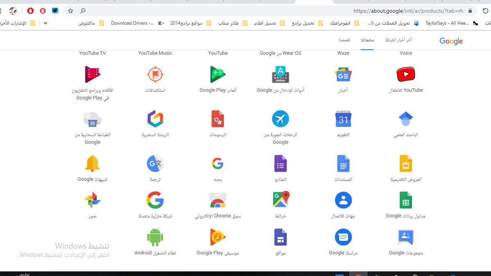Screen dimensions: 491x276
Task: Select the Expeditions compass icon
Action: coord(155,75)
